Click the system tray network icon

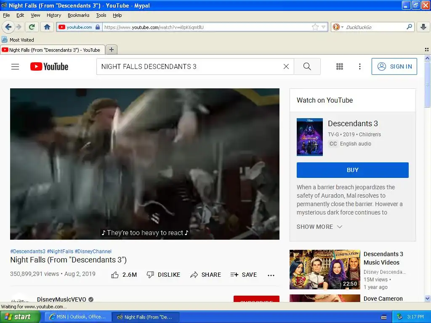(400, 317)
